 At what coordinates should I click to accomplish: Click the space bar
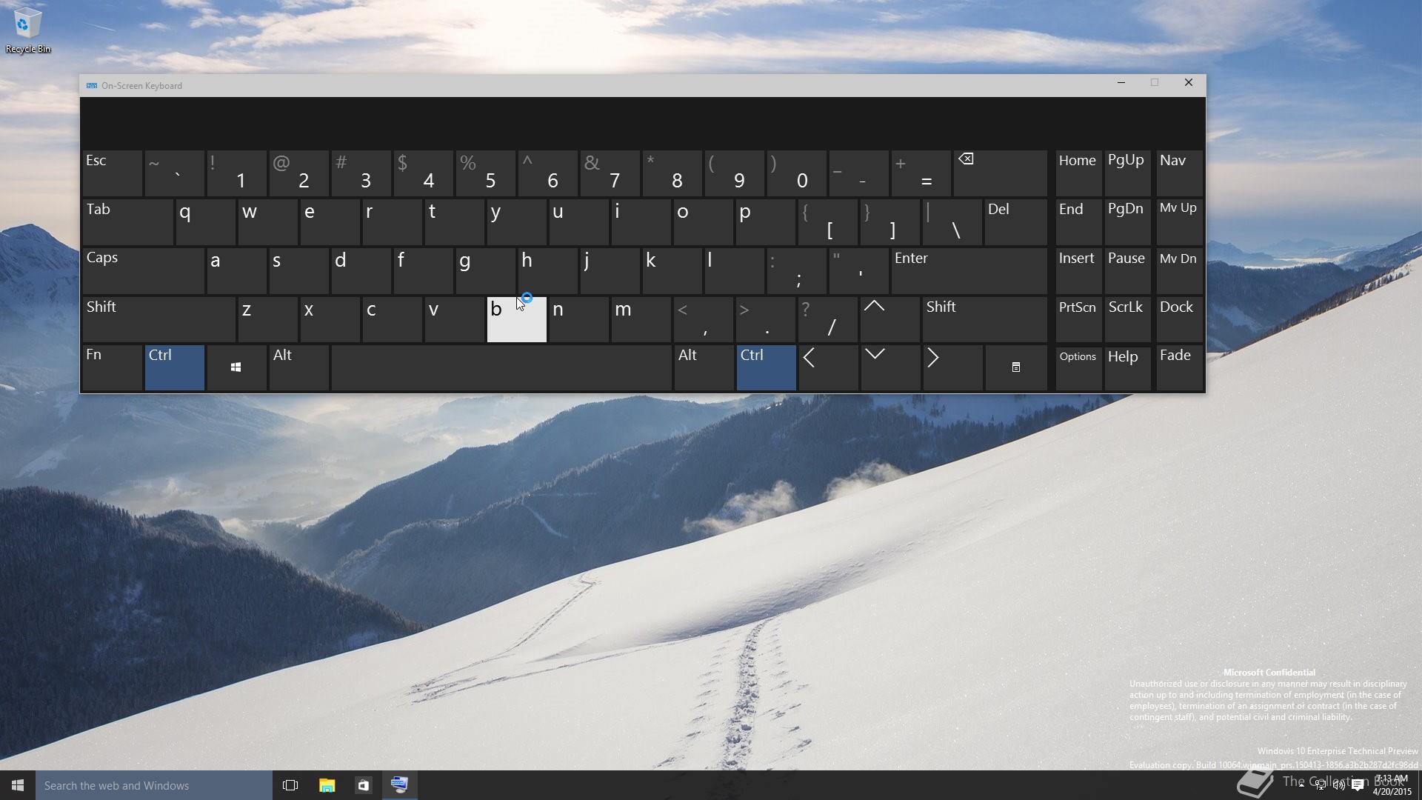(501, 367)
